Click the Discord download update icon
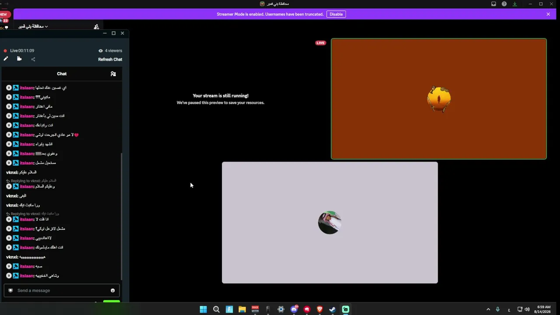This screenshot has height=315, width=560. click(514, 4)
